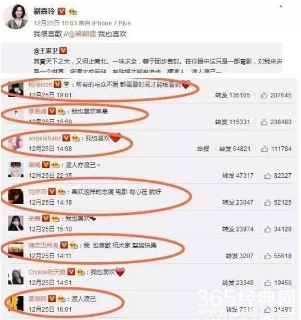Screen dimensions: 301x320
Task: Click 劉嘉玲's profile avatar
Action: (16, 17)
